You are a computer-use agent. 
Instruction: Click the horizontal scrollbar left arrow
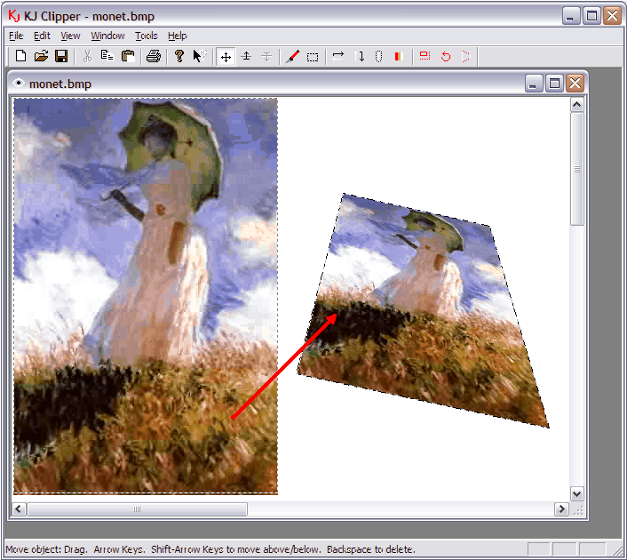click(19, 509)
